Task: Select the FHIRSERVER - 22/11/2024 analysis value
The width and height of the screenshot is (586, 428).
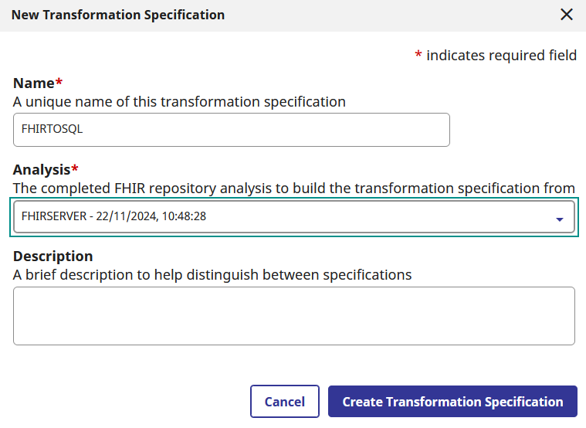Action: (x=113, y=216)
